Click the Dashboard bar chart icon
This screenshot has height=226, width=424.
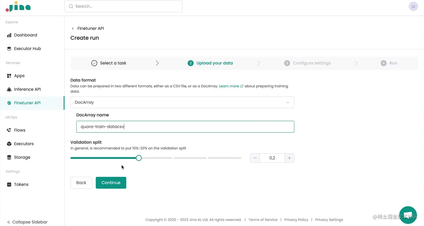(9, 35)
